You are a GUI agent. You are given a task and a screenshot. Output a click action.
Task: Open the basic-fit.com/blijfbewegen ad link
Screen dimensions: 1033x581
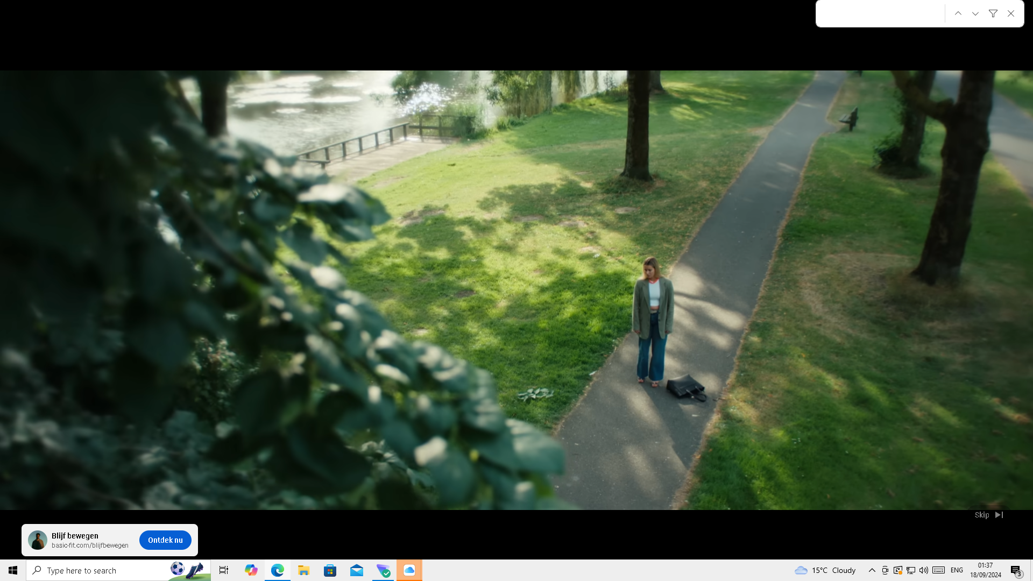[90, 545]
